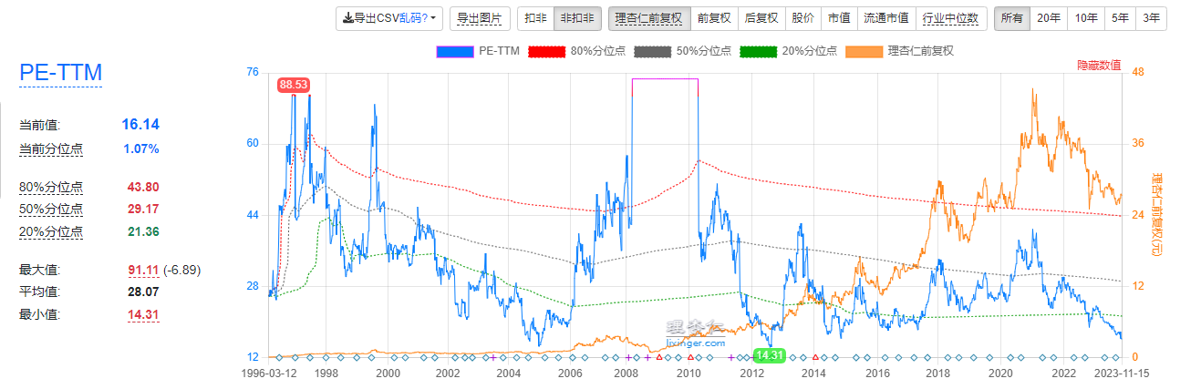Click the green 14.31 minimum value label

click(771, 355)
